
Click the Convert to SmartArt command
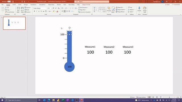(x=85, y=12)
